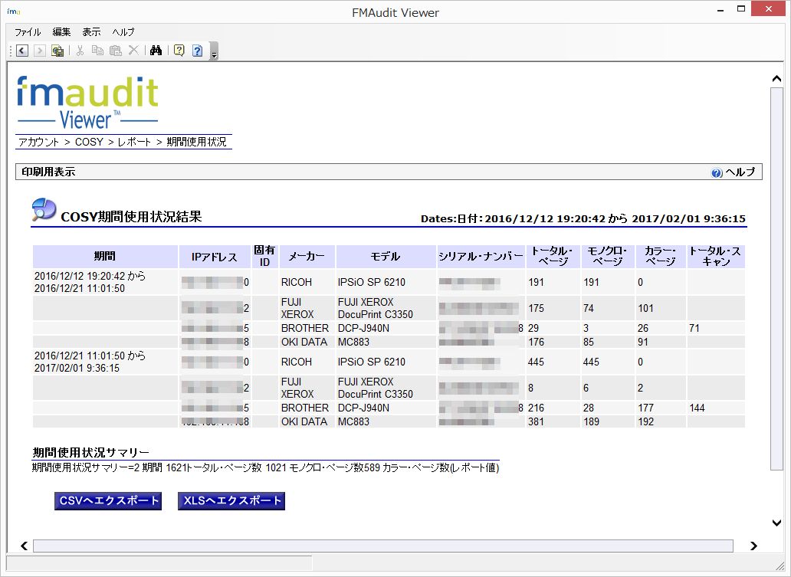The height and width of the screenshot is (577, 791).
Task: Open the レポート breadcrumb link
Action: tap(134, 143)
